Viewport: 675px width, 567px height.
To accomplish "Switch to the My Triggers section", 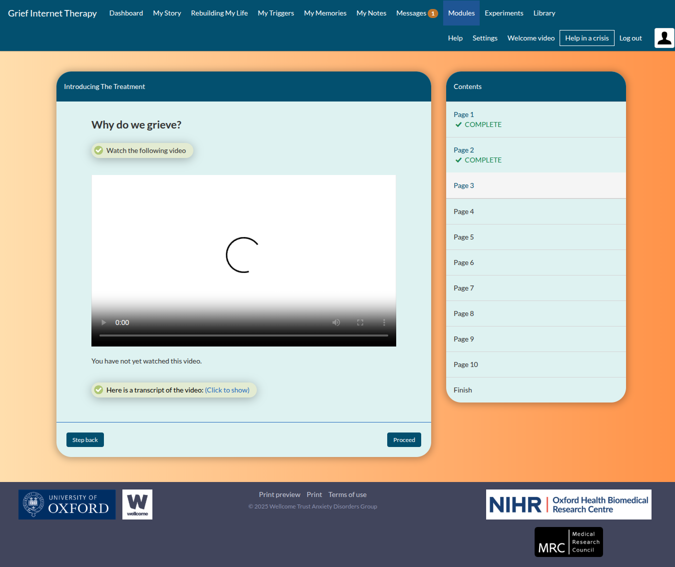I will pyautogui.click(x=276, y=13).
